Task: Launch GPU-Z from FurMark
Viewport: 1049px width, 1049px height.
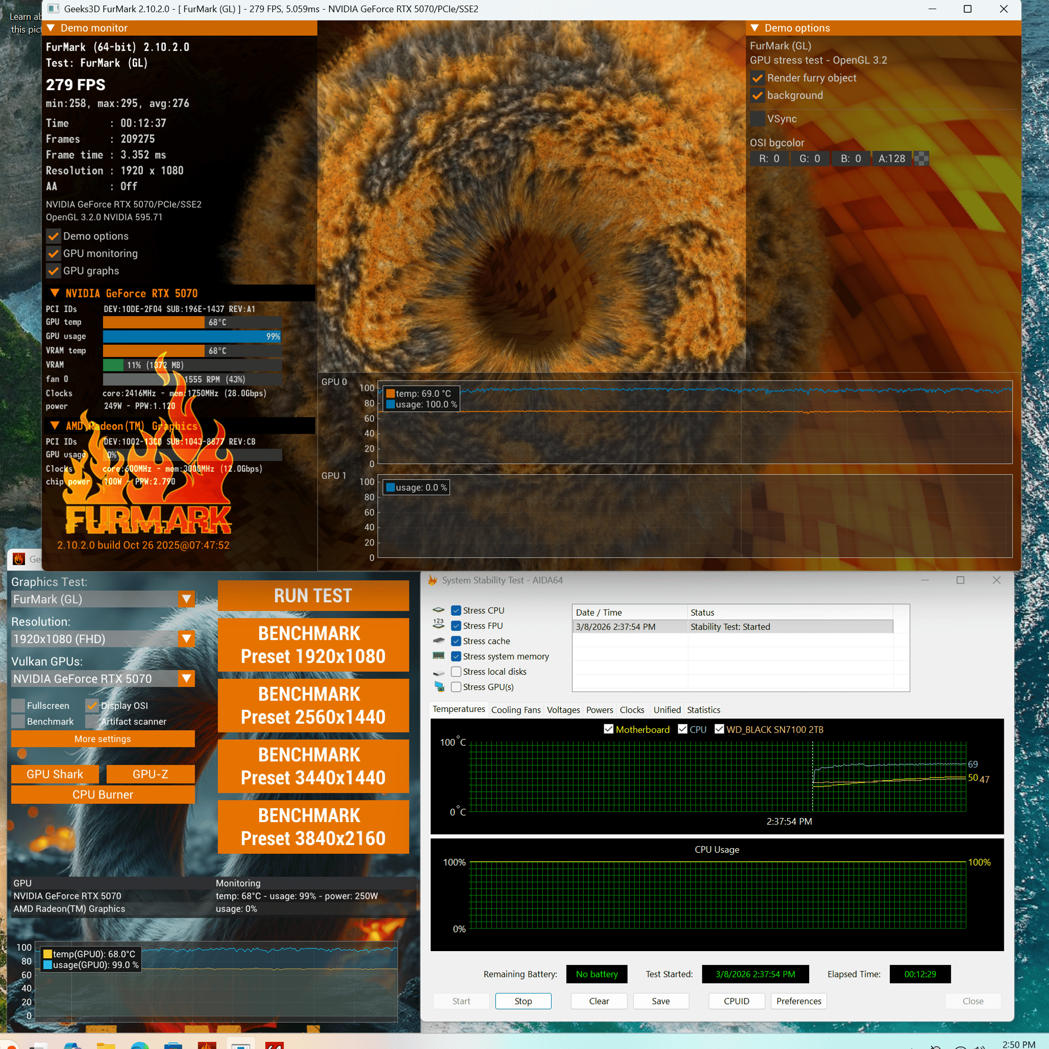Action: coord(151,774)
